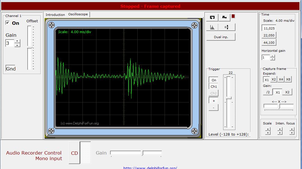This screenshot has width=302, height=169.
Task: Set trigger slope to negative (-)
Action: point(214,107)
